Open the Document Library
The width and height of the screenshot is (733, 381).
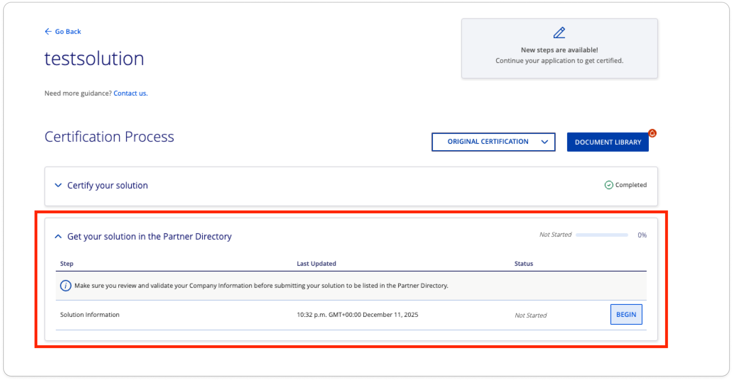click(608, 142)
